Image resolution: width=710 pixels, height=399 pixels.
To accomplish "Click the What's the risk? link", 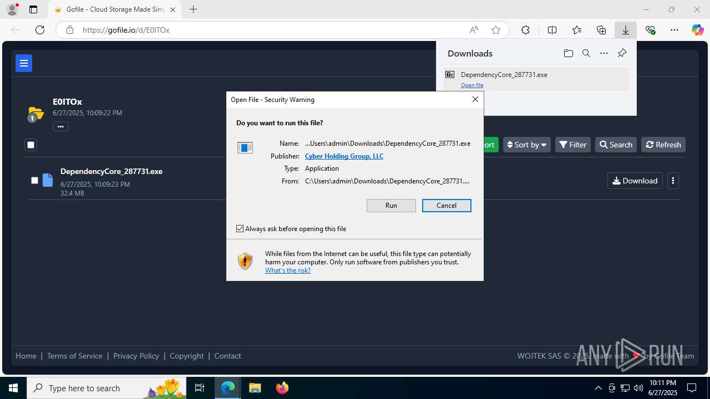I will click(x=288, y=270).
